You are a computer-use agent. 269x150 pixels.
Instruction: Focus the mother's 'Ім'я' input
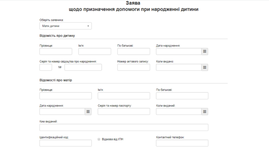pyautogui.click(x=124, y=96)
